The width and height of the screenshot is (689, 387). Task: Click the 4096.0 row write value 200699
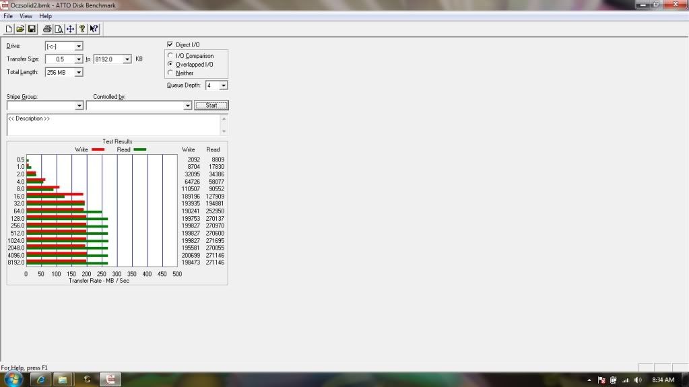click(191, 255)
